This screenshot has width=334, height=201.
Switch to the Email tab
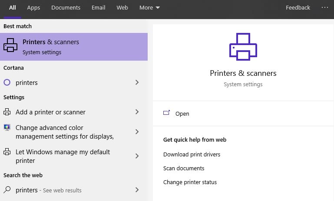98,8
